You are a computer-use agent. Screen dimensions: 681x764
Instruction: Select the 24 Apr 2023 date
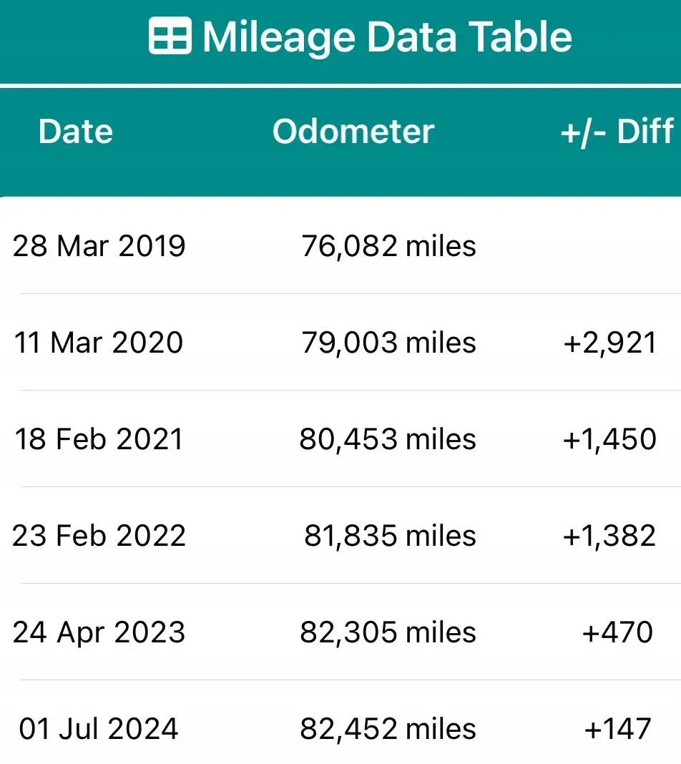pos(99,632)
